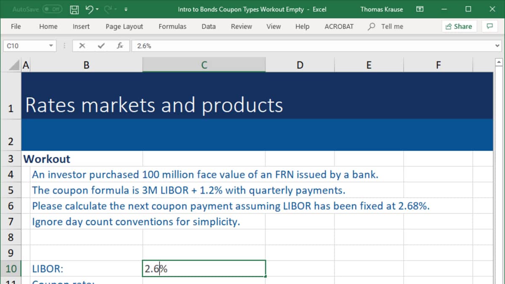Open the Undo history dropdown arrow
Viewport: 505px width, 284px height.
coord(98,9)
